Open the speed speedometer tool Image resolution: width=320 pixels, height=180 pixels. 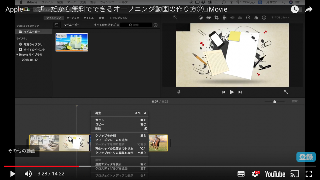(x=248, y=18)
